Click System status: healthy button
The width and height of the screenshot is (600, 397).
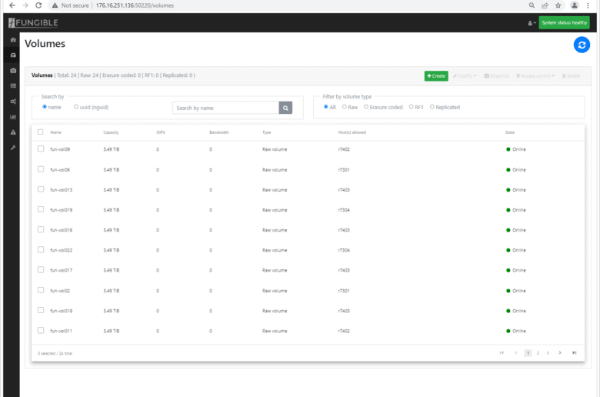pos(564,22)
